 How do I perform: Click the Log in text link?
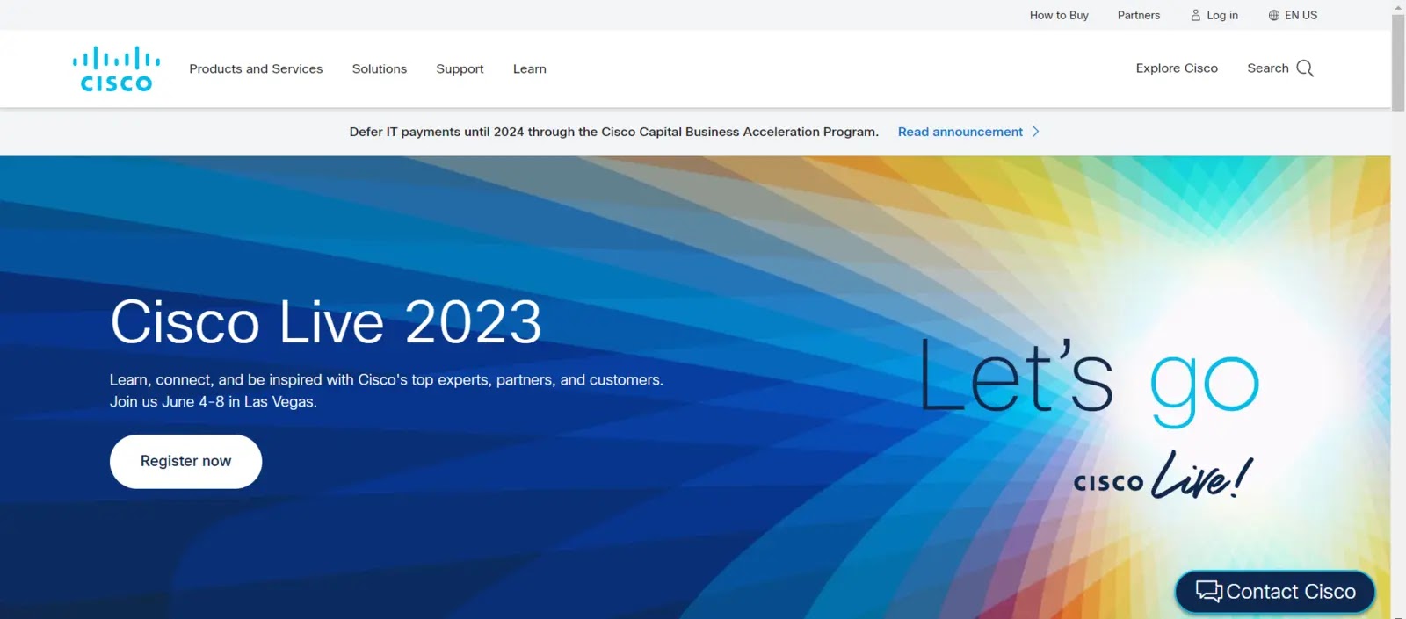(1222, 15)
